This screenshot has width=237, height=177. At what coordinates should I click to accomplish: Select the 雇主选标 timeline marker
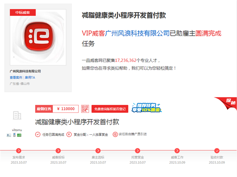pos(98,151)
